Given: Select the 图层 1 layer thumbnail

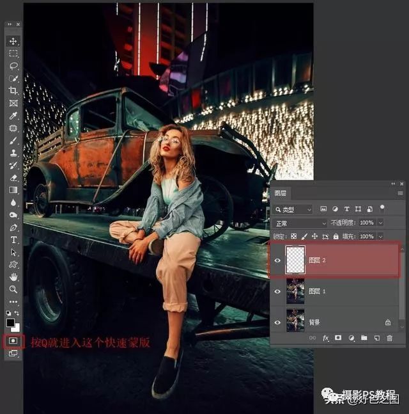Looking at the screenshot, I should 296,291.
